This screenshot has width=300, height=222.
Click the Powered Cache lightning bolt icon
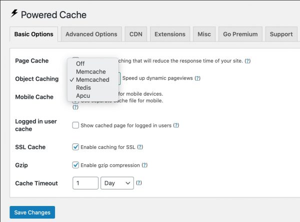click(14, 14)
